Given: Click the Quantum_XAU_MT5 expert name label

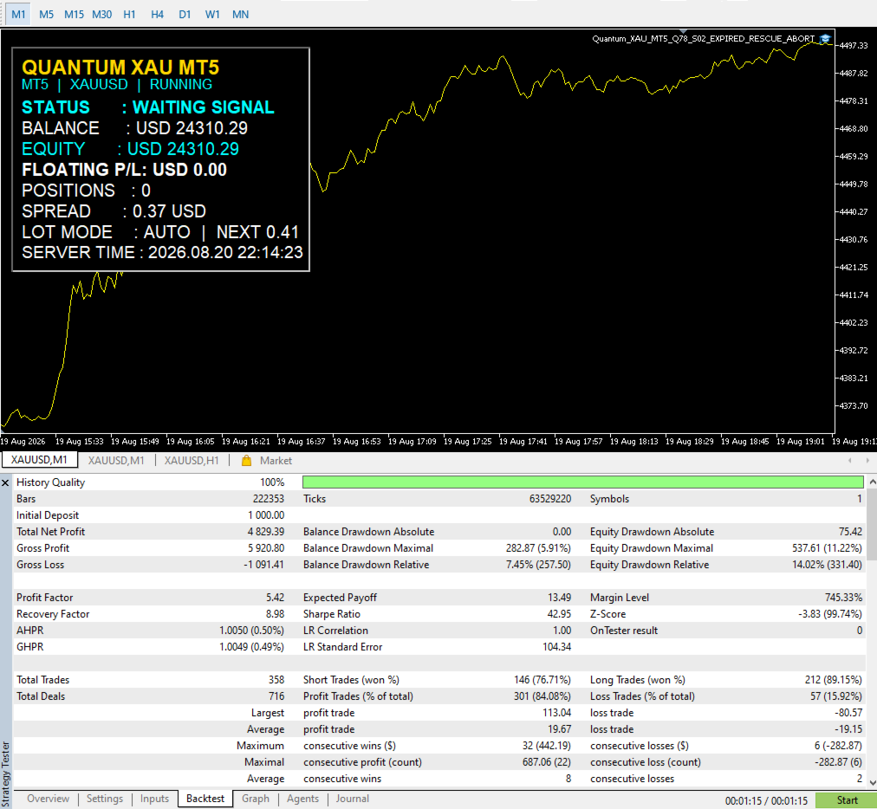Looking at the screenshot, I should point(703,39).
